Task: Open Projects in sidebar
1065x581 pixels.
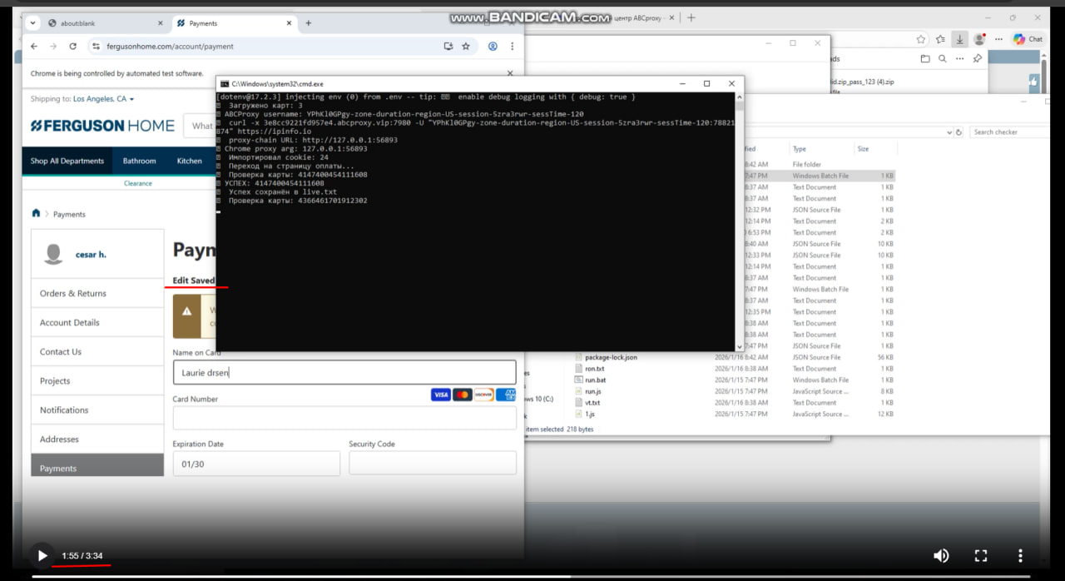Action: pos(97,380)
